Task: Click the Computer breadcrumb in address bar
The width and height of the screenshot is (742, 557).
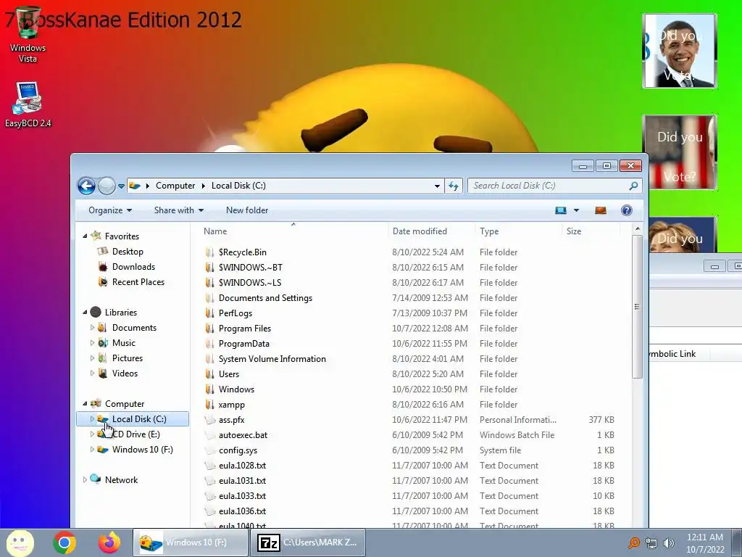Action: point(175,186)
